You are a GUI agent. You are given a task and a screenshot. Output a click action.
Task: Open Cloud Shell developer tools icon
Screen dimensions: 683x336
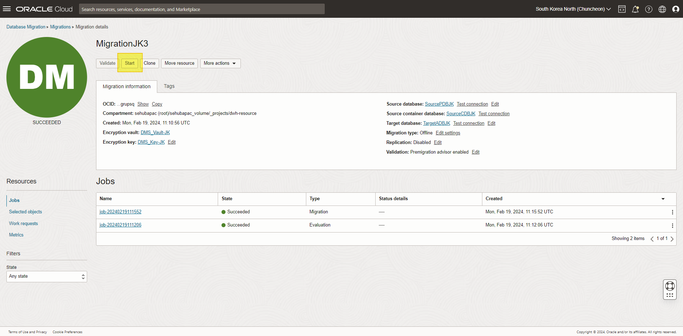[x=622, y=9]
